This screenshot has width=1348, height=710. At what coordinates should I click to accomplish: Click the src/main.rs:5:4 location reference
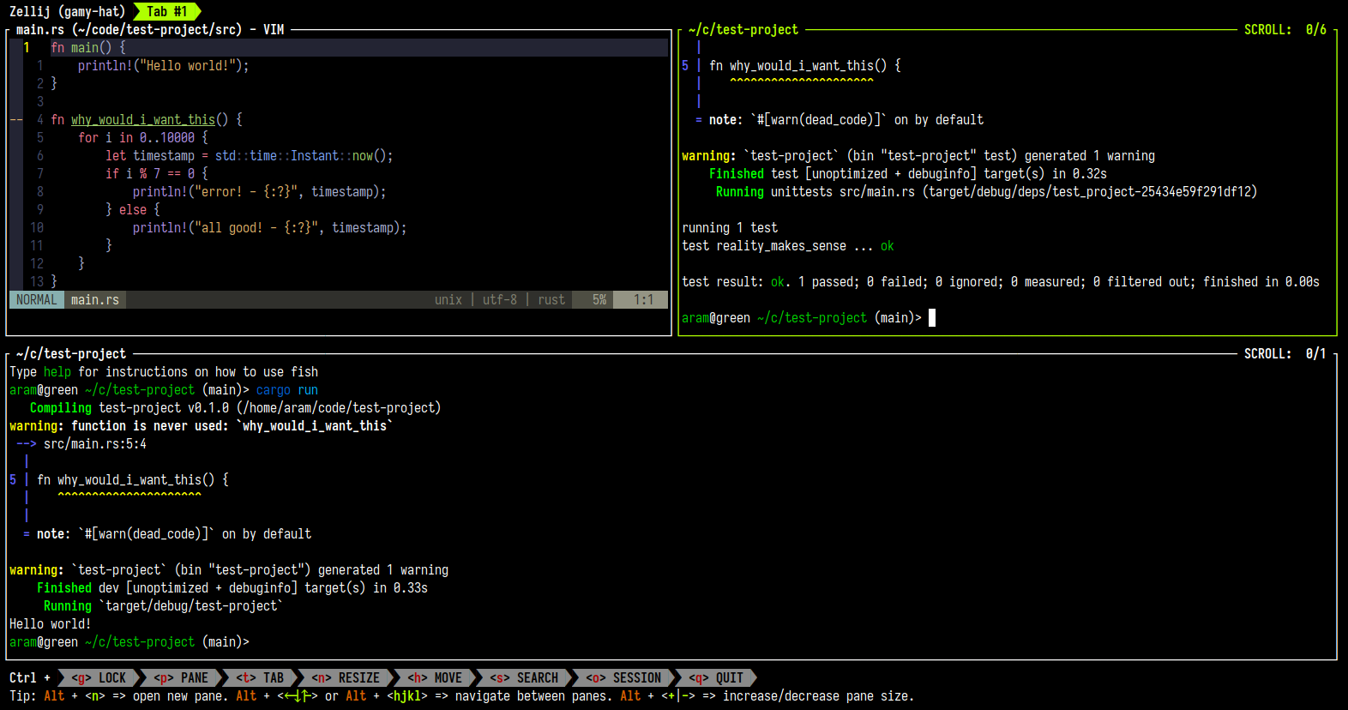click(x=94, y=443)
